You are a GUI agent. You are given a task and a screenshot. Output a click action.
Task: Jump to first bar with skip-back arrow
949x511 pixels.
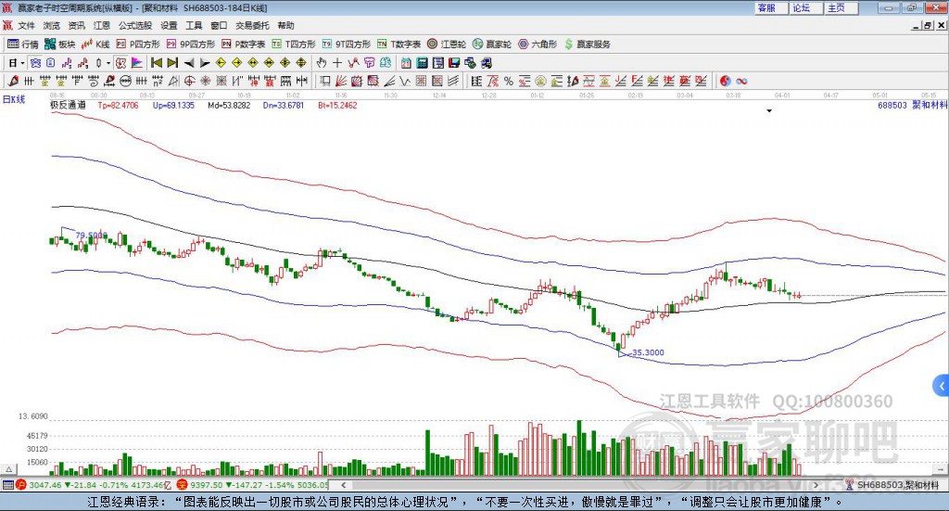[x=156, y=63]
